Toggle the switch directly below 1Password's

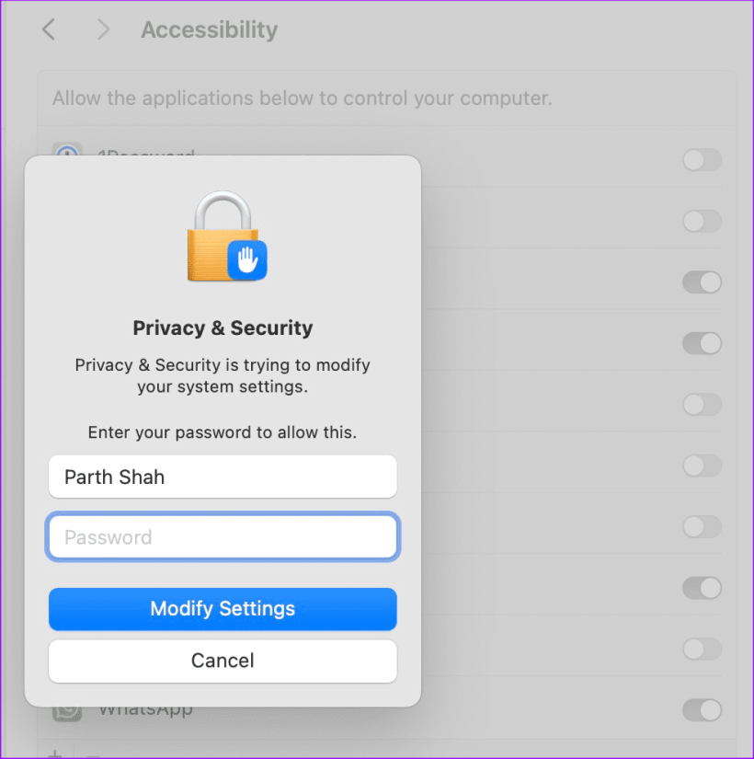[x=702, y=221]
